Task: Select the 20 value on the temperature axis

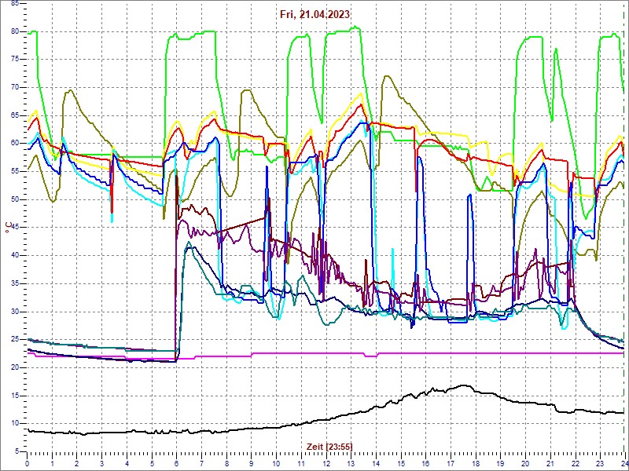Action: (x=14, y=367)
